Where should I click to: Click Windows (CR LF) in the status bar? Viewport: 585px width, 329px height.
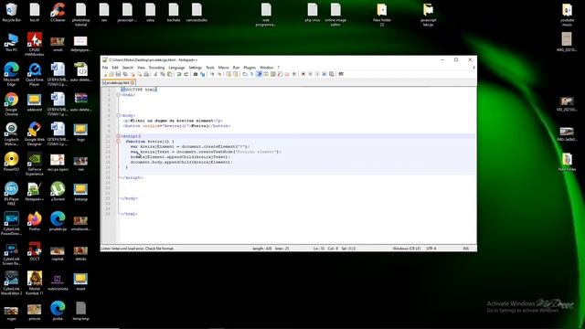[406, 249]
